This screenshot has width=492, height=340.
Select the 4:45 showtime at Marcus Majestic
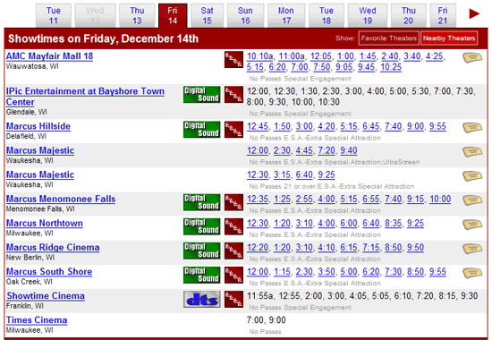pyautogui.click(x=304, y=150)
